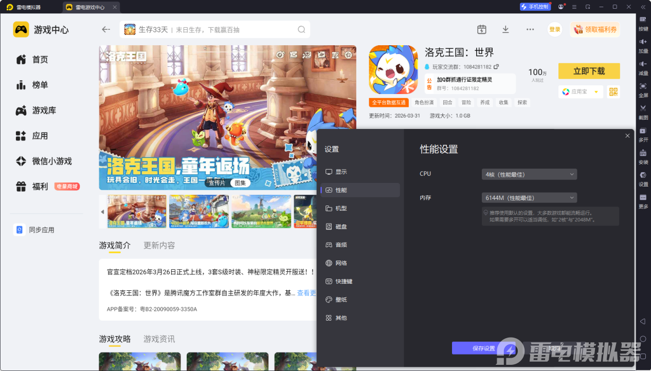Select the second game screenshot thumbnail

(199, 211)
